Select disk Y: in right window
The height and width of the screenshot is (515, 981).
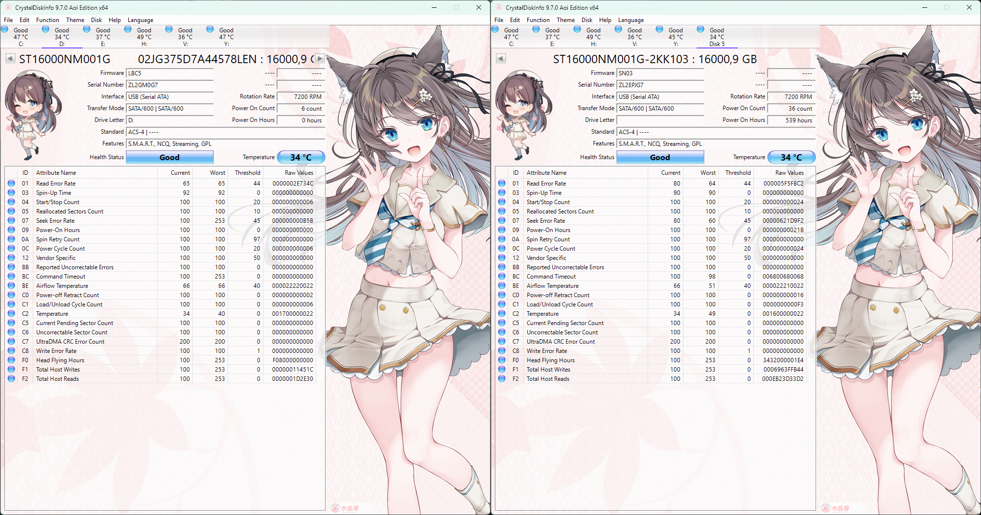point(676,37)
